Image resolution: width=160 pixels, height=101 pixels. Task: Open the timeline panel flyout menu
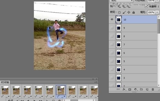click(96, 82)
